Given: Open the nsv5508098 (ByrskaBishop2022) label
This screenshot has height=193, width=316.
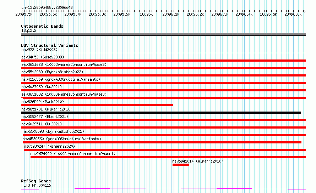Looking at the screenshot, I should point(53,131).
